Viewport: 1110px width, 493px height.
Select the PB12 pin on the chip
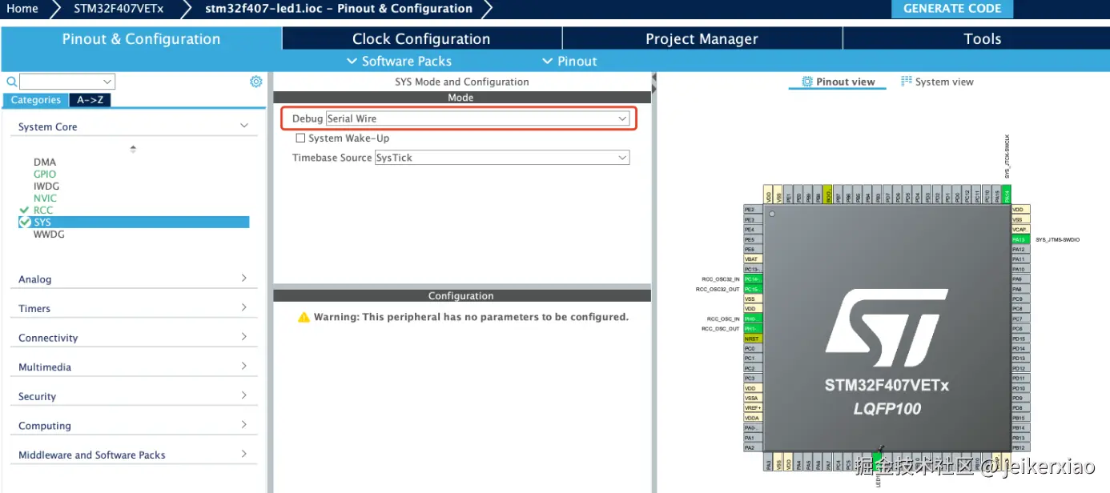[1020, 447]
